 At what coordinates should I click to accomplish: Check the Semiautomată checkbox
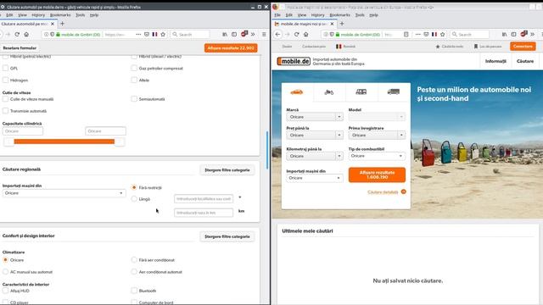(134, 99)
